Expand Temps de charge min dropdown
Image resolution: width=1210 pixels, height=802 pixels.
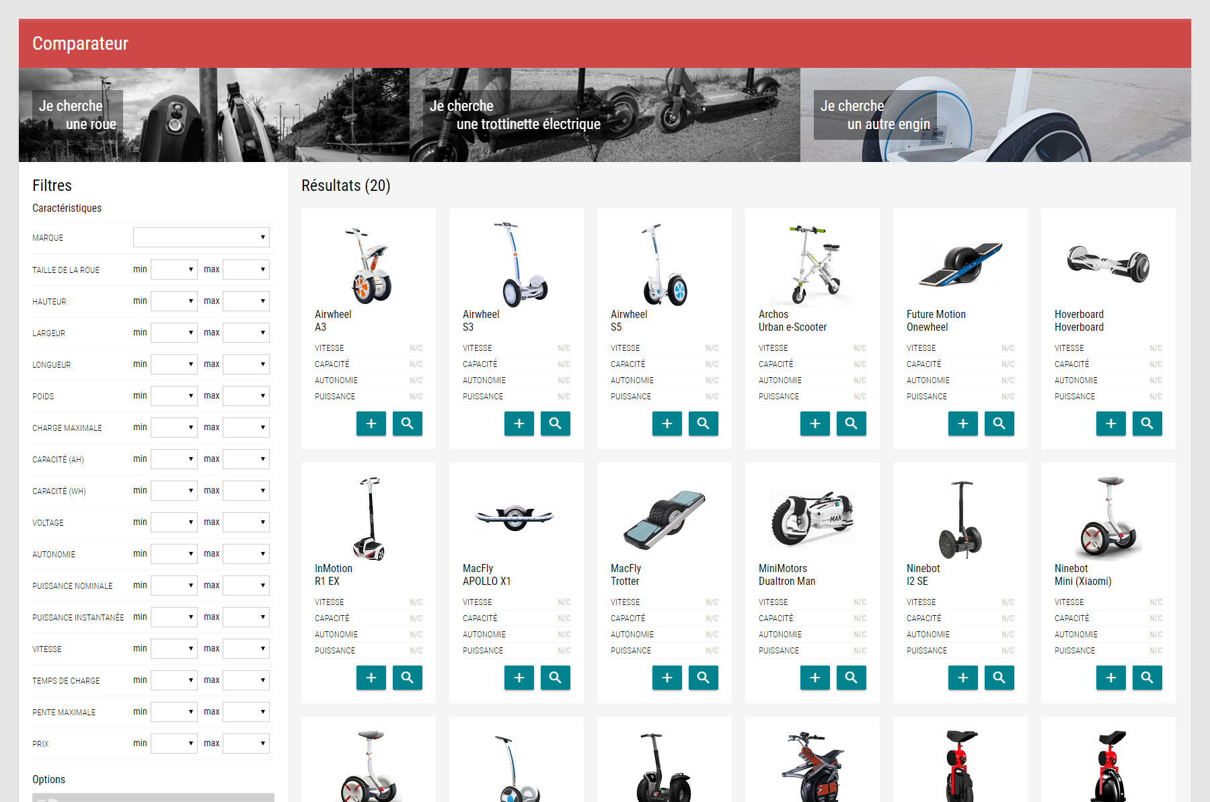pos(174,680)
